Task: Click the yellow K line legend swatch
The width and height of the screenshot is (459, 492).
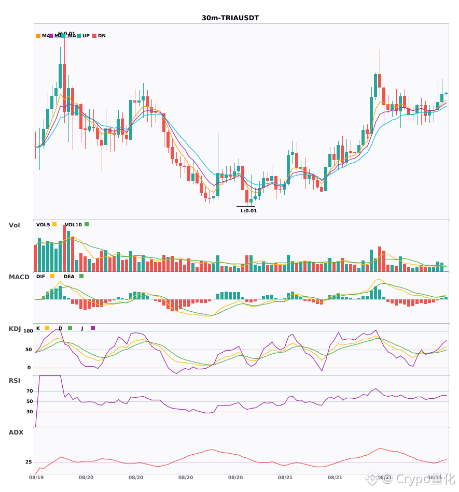Action: tap(47, 328)
